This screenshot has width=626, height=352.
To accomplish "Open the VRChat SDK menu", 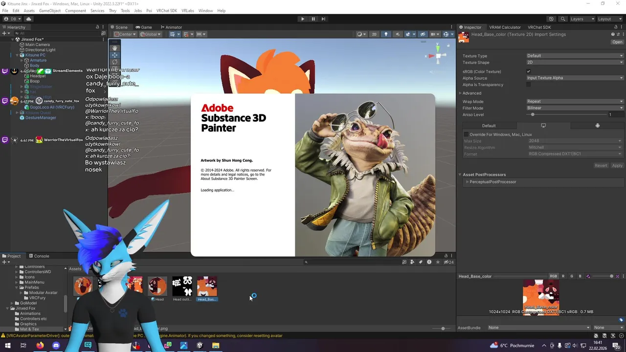I will [167, 11].
